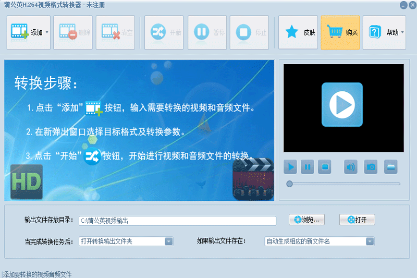Viewport: 417px width, 278px height.
Task: Minimize the converter window
Action: click(x=403, y=5)
